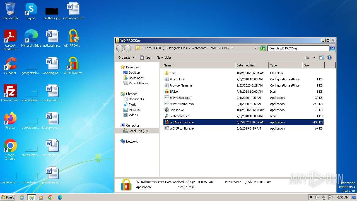The image size is (357, 201).
Task: Select SPPKCSUtil64.exe file name
Action: pos(182,104)
